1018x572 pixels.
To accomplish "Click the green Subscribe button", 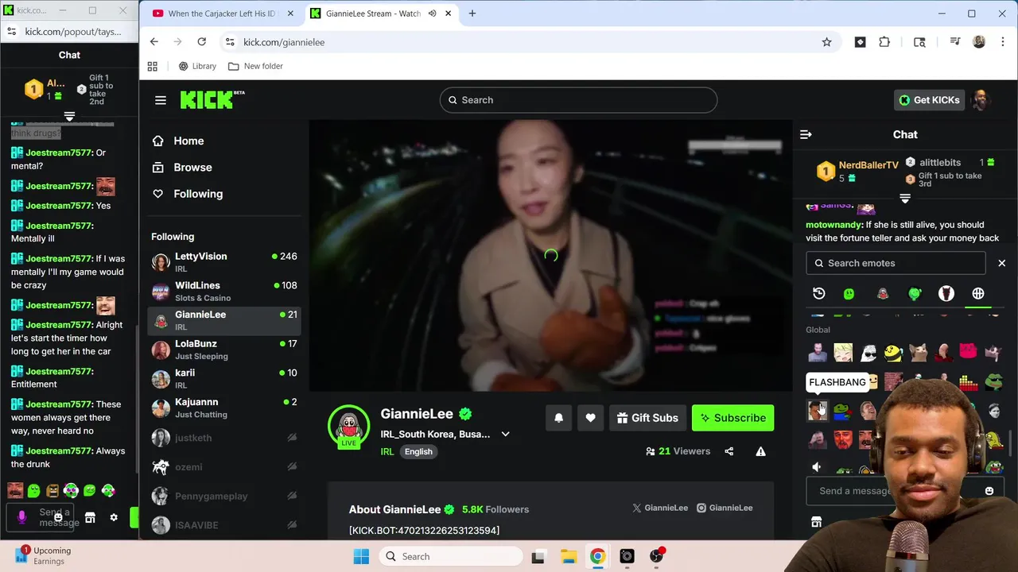I will click(x=732, y=418).
